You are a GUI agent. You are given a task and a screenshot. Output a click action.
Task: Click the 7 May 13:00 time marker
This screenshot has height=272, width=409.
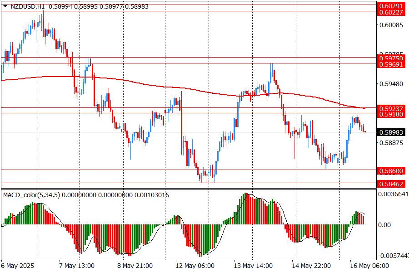[x=76, y=266]
